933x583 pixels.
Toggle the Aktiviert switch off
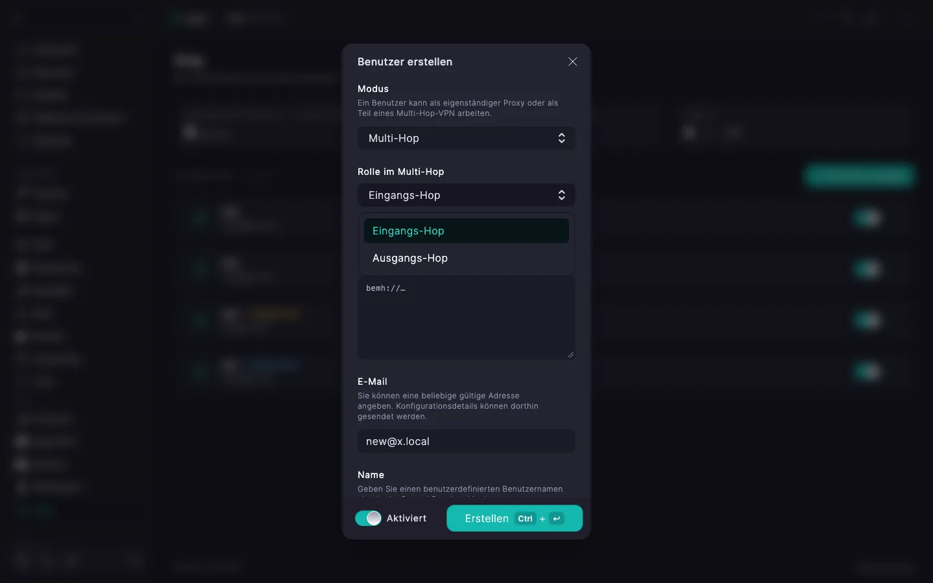click(368, 518)
